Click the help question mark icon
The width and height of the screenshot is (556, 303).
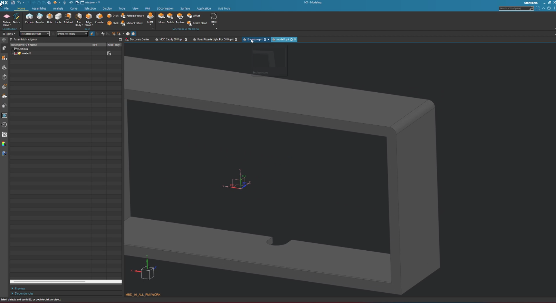pyautogui.click(x=549, y=8)
